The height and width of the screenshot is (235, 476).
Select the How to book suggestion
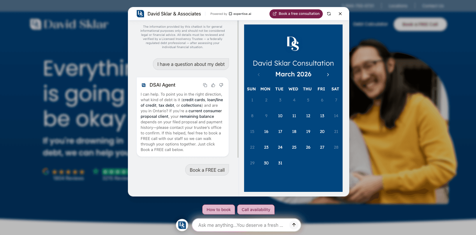(x=218, y=210)
